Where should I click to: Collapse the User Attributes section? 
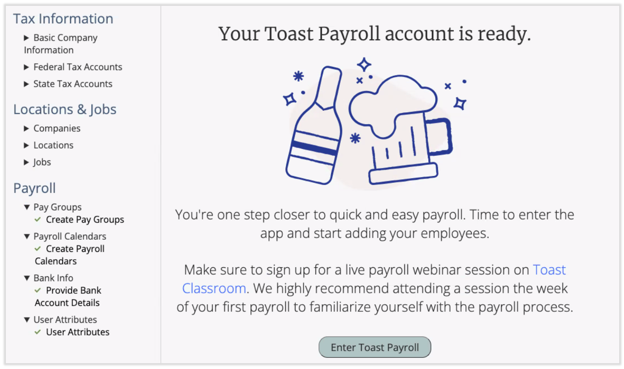(x=26, y=320)
